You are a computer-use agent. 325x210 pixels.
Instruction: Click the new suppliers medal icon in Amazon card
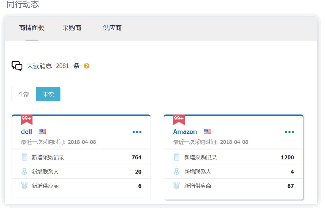[x=177, y=186]
